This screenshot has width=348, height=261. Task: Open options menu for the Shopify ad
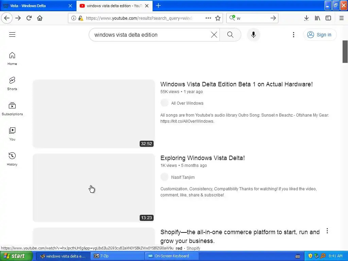[327, 231]
